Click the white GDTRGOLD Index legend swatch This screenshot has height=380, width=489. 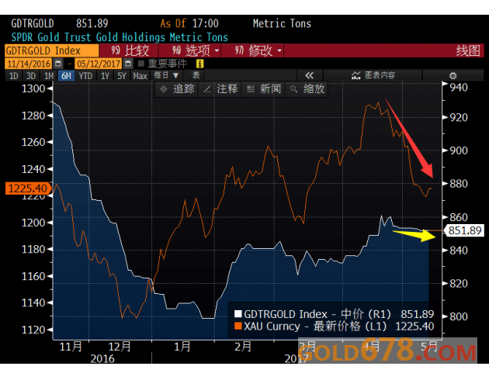click(238, 313)
